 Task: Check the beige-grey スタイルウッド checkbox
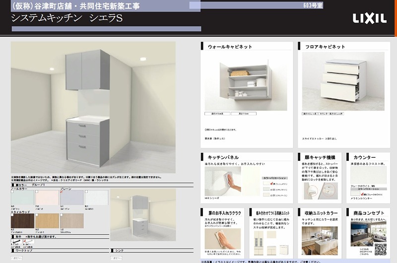(x=62, y=215)
